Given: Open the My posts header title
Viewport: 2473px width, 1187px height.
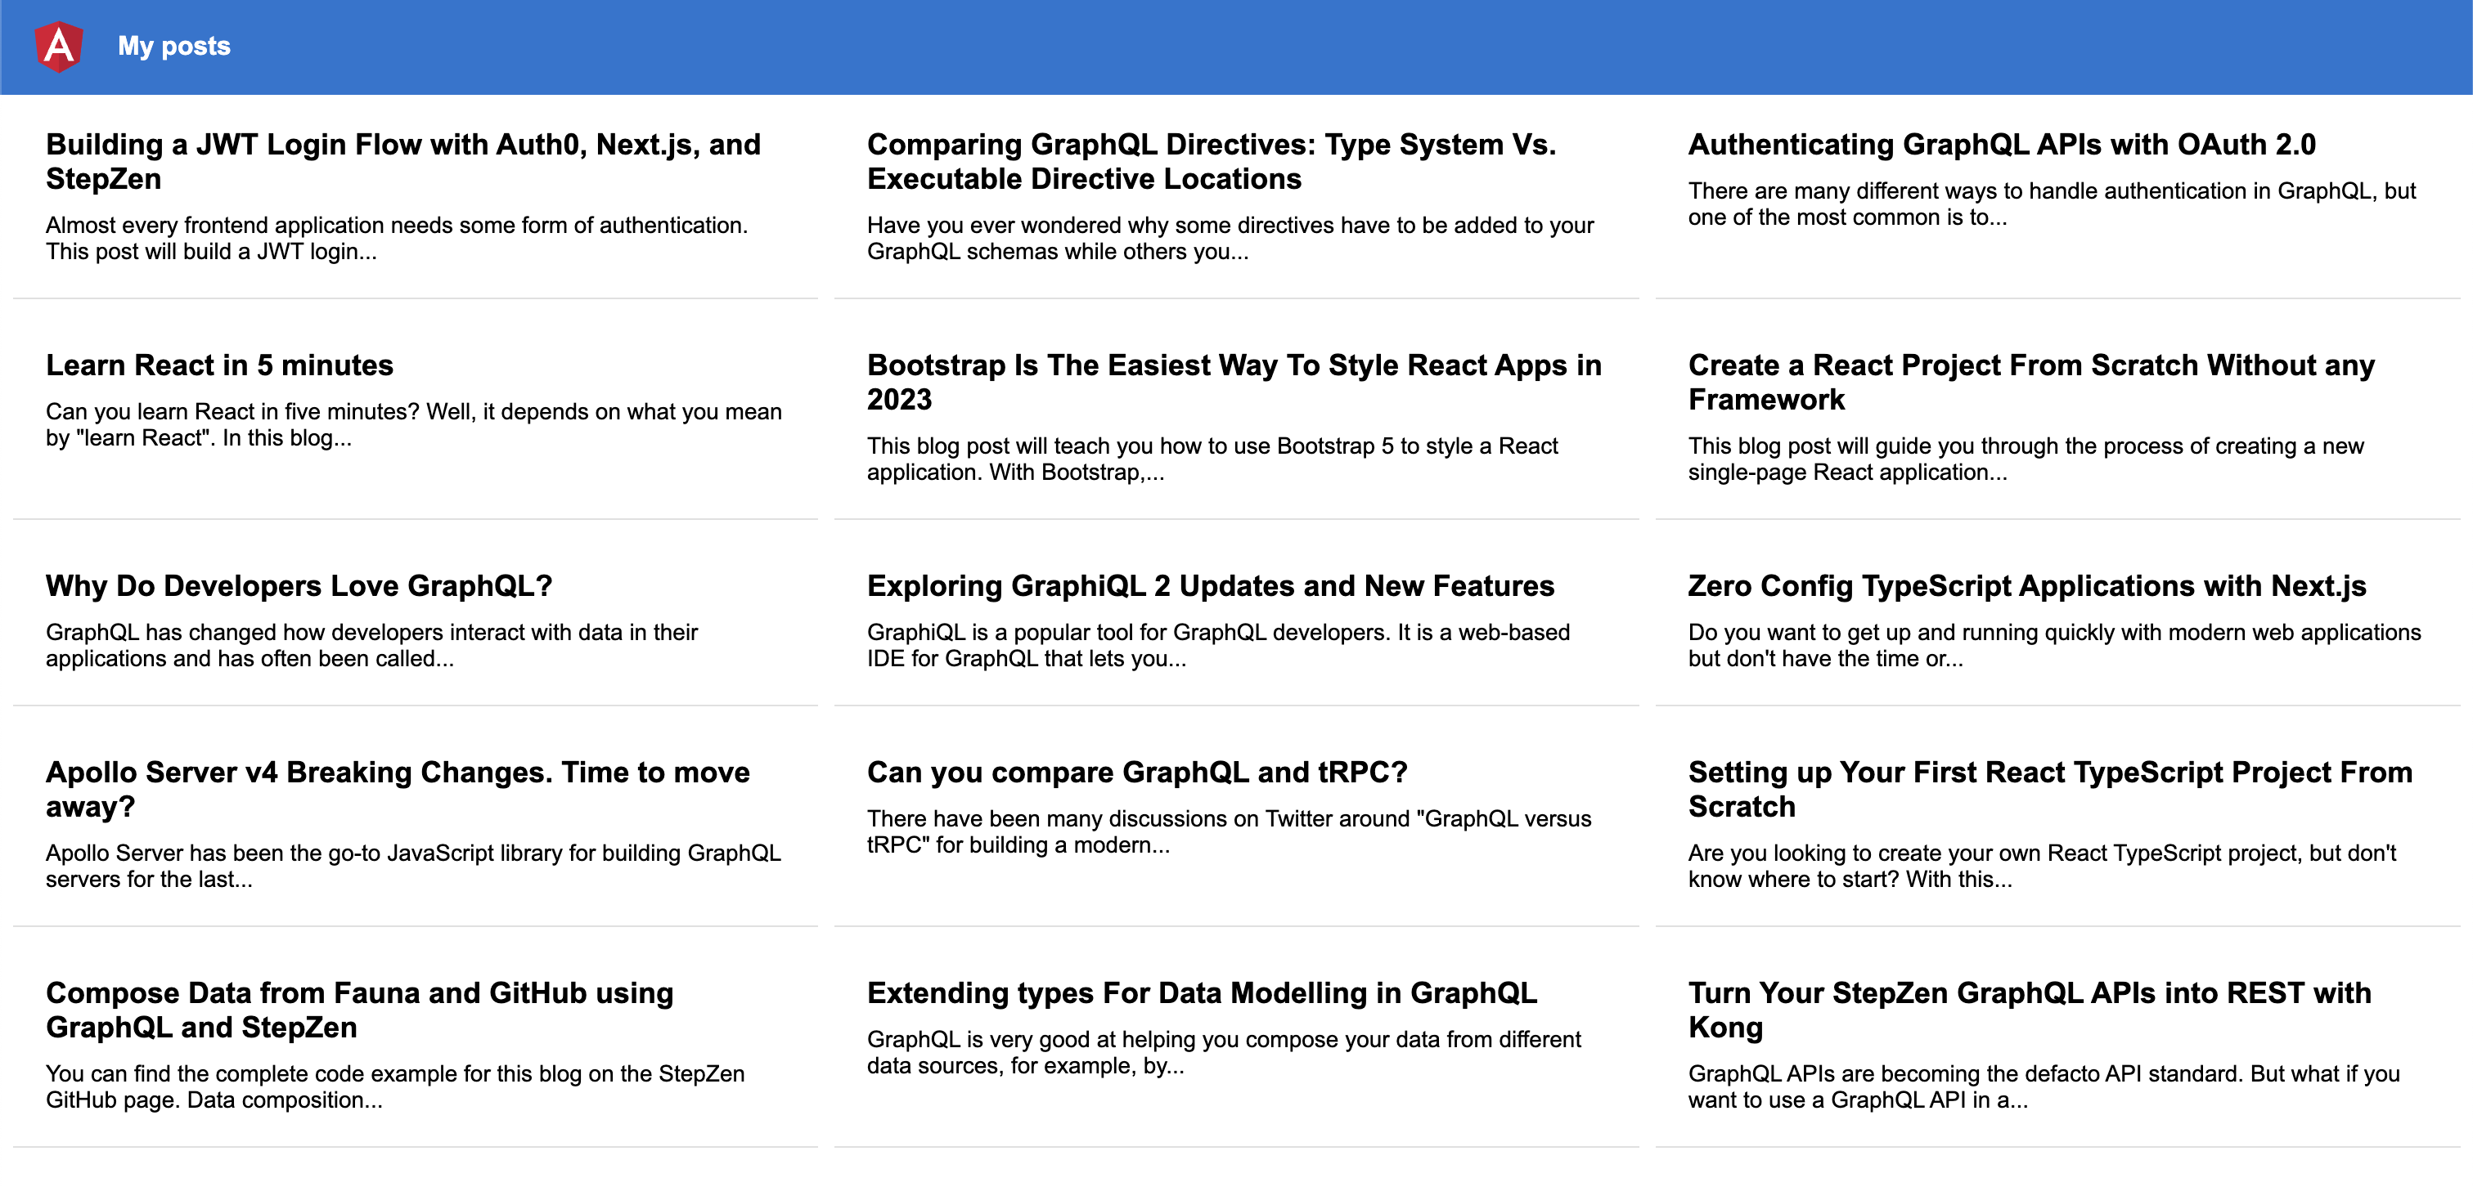Looking at the screenshot, I should (173, 46).
